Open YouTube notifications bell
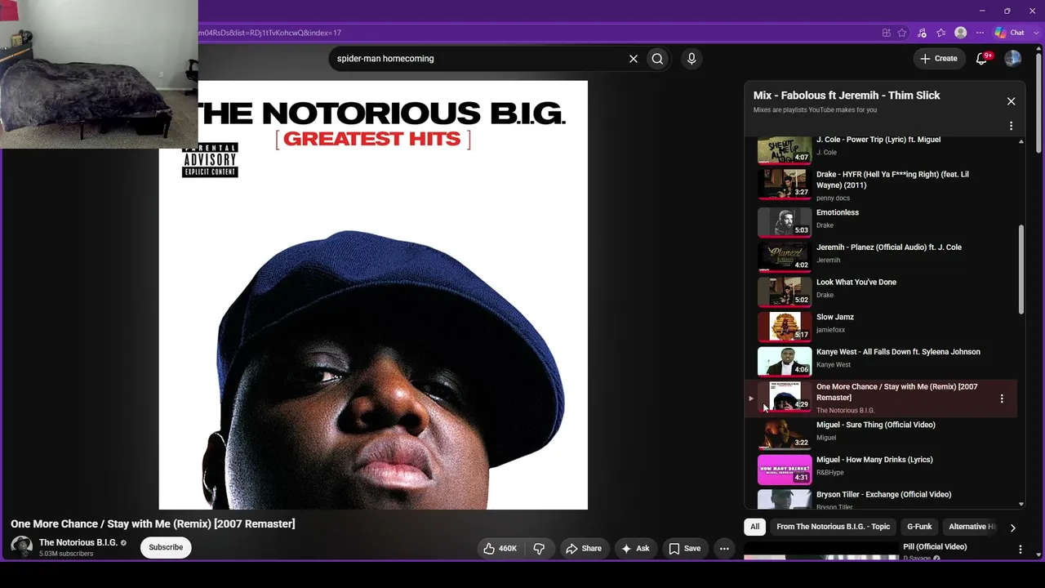1045x588 pixels. click(x=983, y=59)
